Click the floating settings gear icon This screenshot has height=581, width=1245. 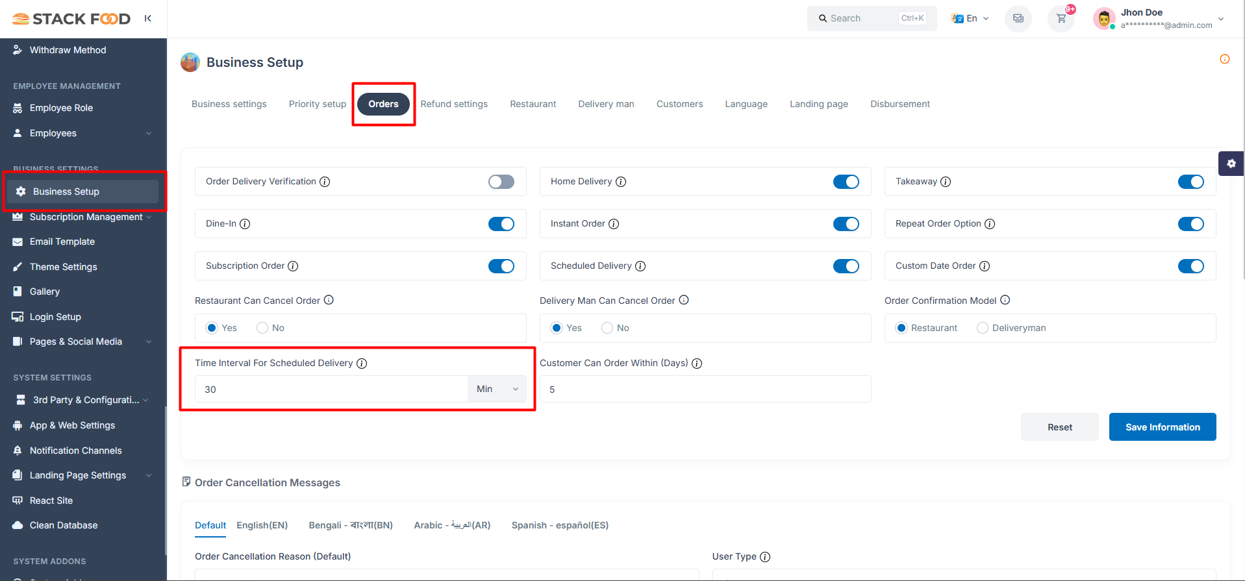coord(1231,164)
